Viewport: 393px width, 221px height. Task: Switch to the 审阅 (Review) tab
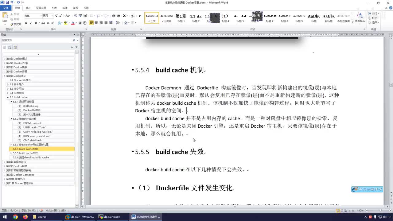[x=75, y=8]
